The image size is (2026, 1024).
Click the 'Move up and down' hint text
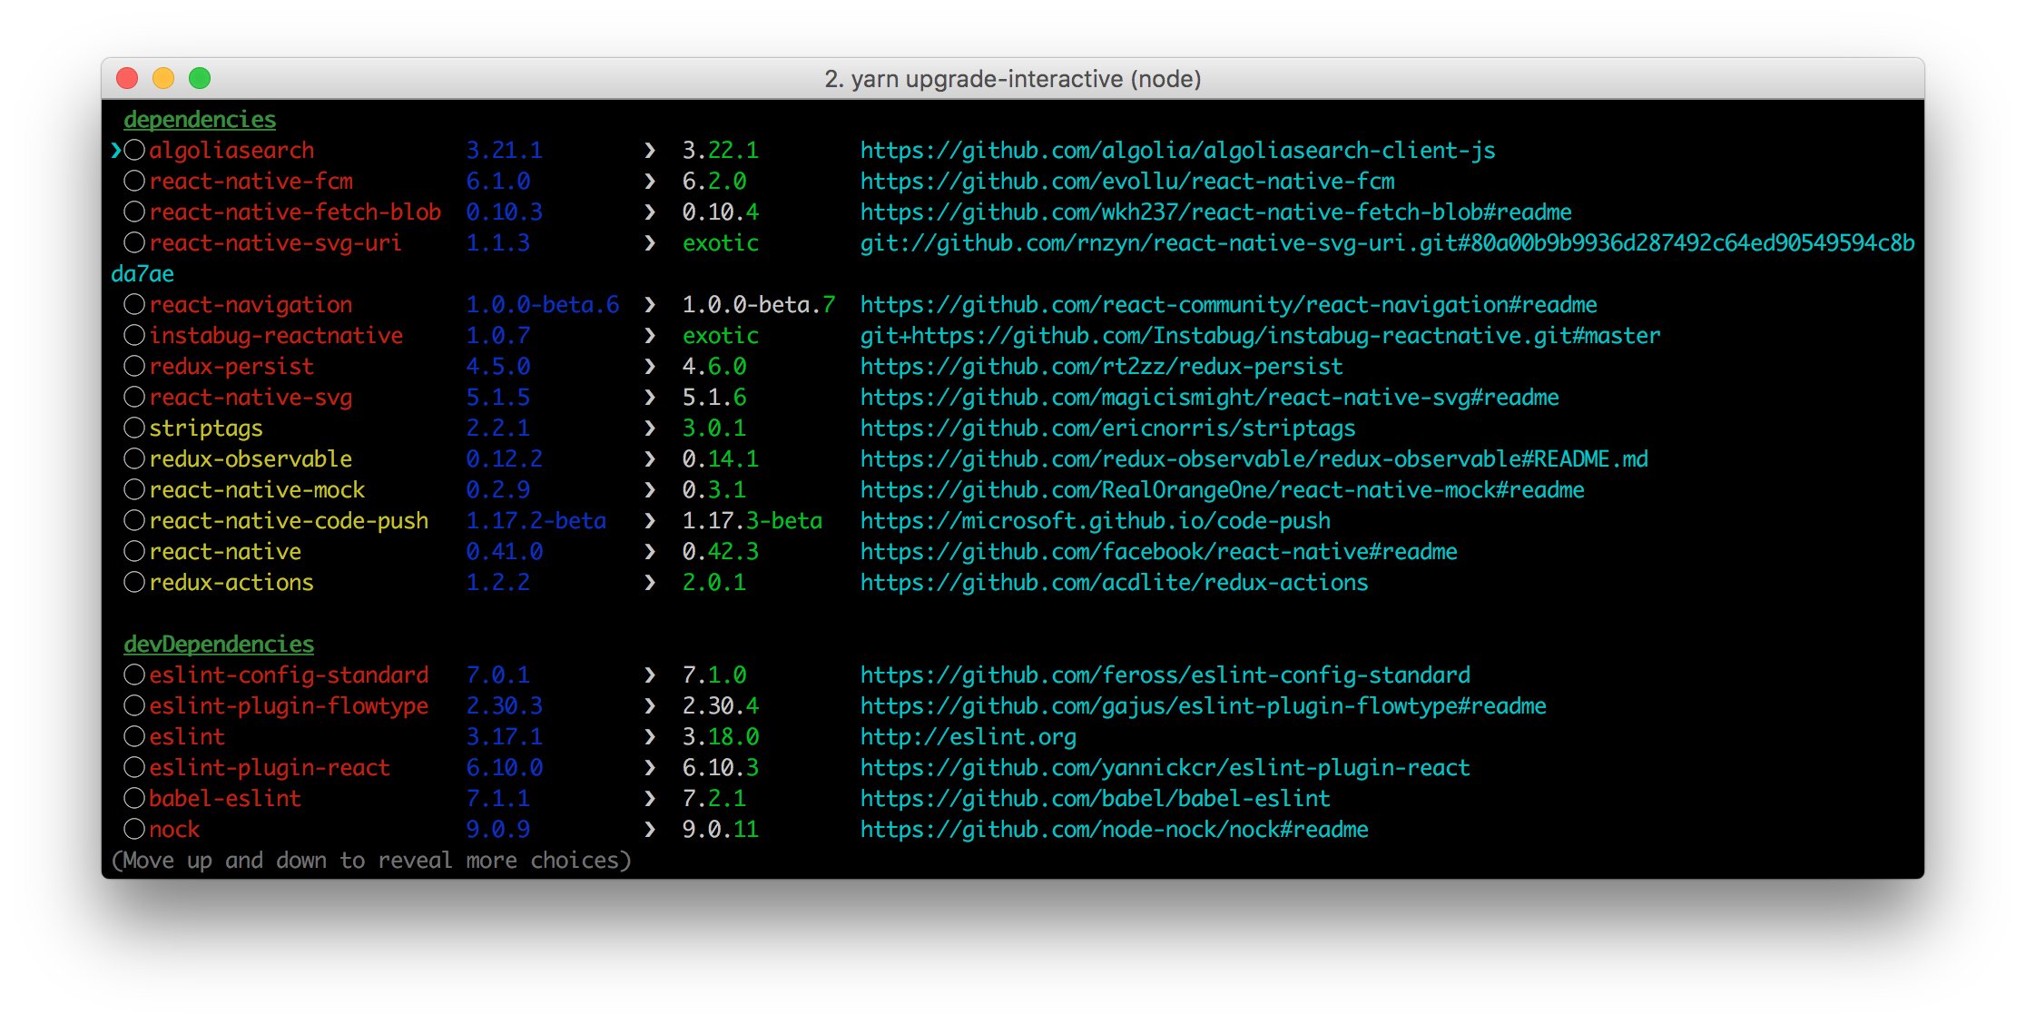pos(371,861)
